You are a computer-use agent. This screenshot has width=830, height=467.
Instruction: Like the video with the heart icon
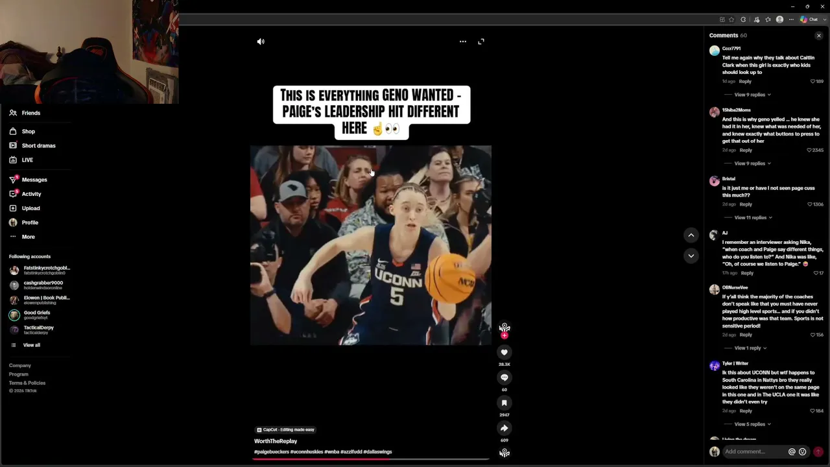pos(504,352)
